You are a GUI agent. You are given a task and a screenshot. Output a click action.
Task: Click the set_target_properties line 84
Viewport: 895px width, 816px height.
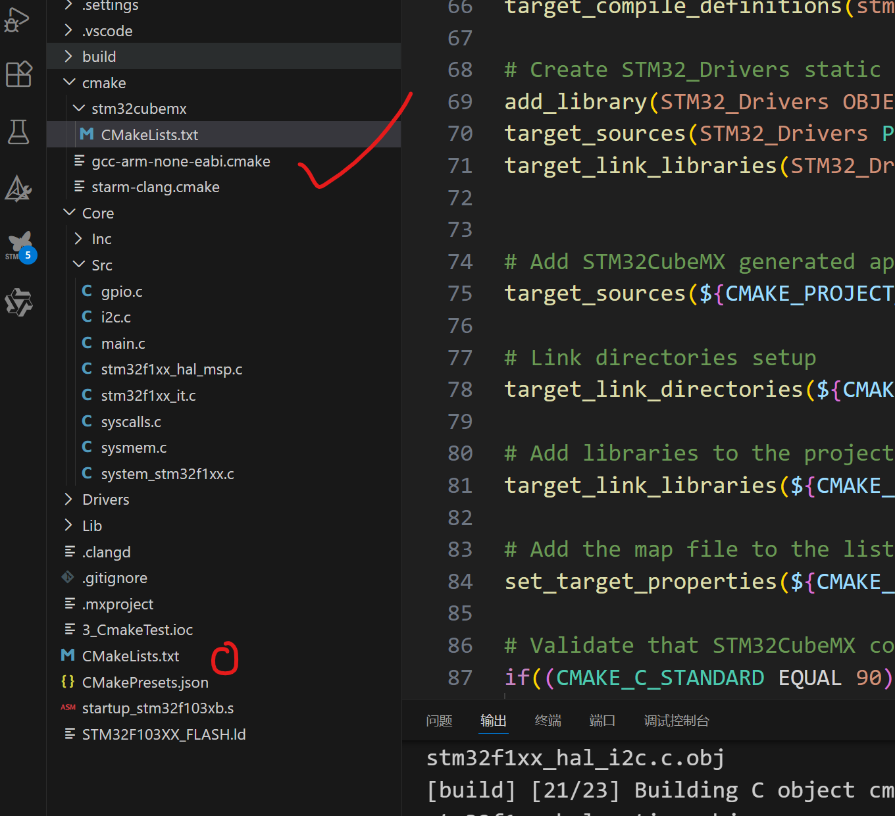click(x=699, y=581)
